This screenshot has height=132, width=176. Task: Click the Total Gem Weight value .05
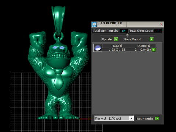pos(124,31)
